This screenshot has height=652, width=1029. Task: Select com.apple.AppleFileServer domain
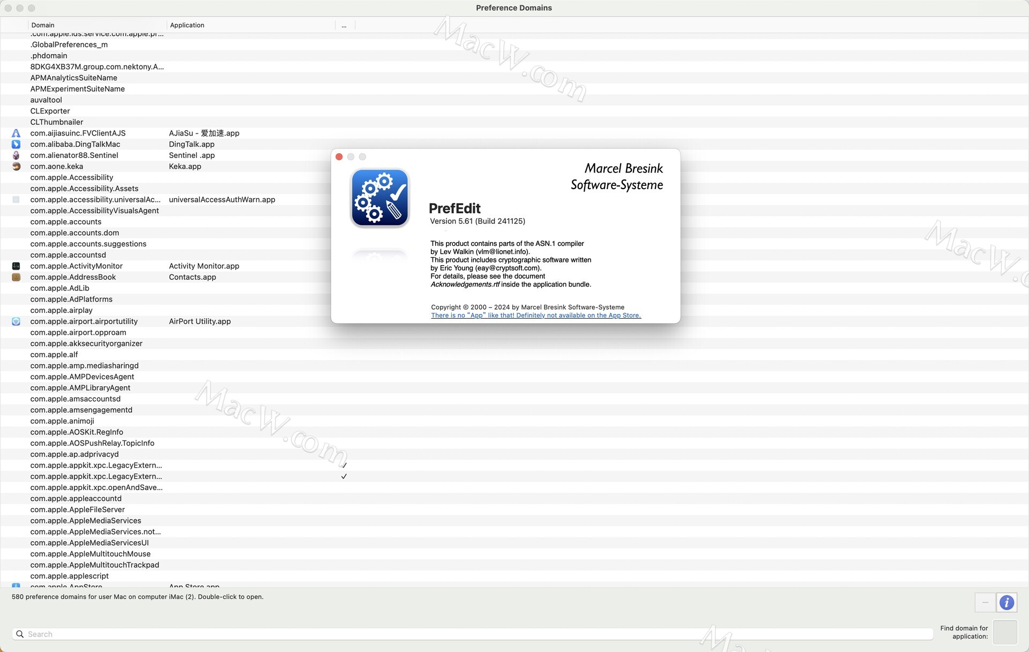78,510
